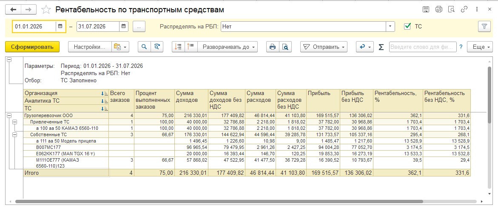This screenshot has height=210, width=498.
Task: Click the sum sigma icon
Action: [381, 47]
